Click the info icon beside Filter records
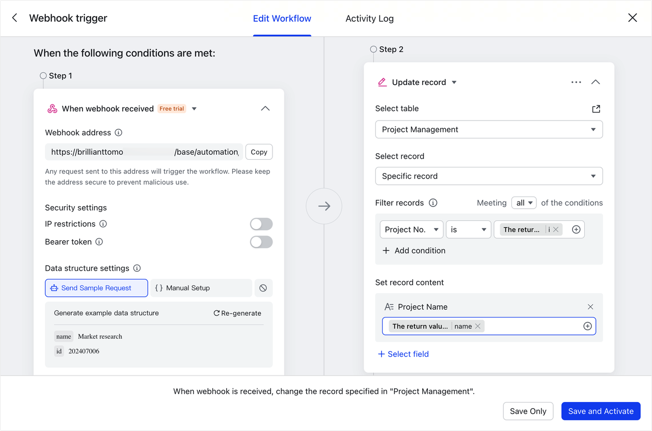The image size is (652, 431). [x=433, y=203]
